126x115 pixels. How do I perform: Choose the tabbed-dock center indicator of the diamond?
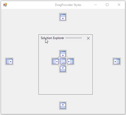63,61
